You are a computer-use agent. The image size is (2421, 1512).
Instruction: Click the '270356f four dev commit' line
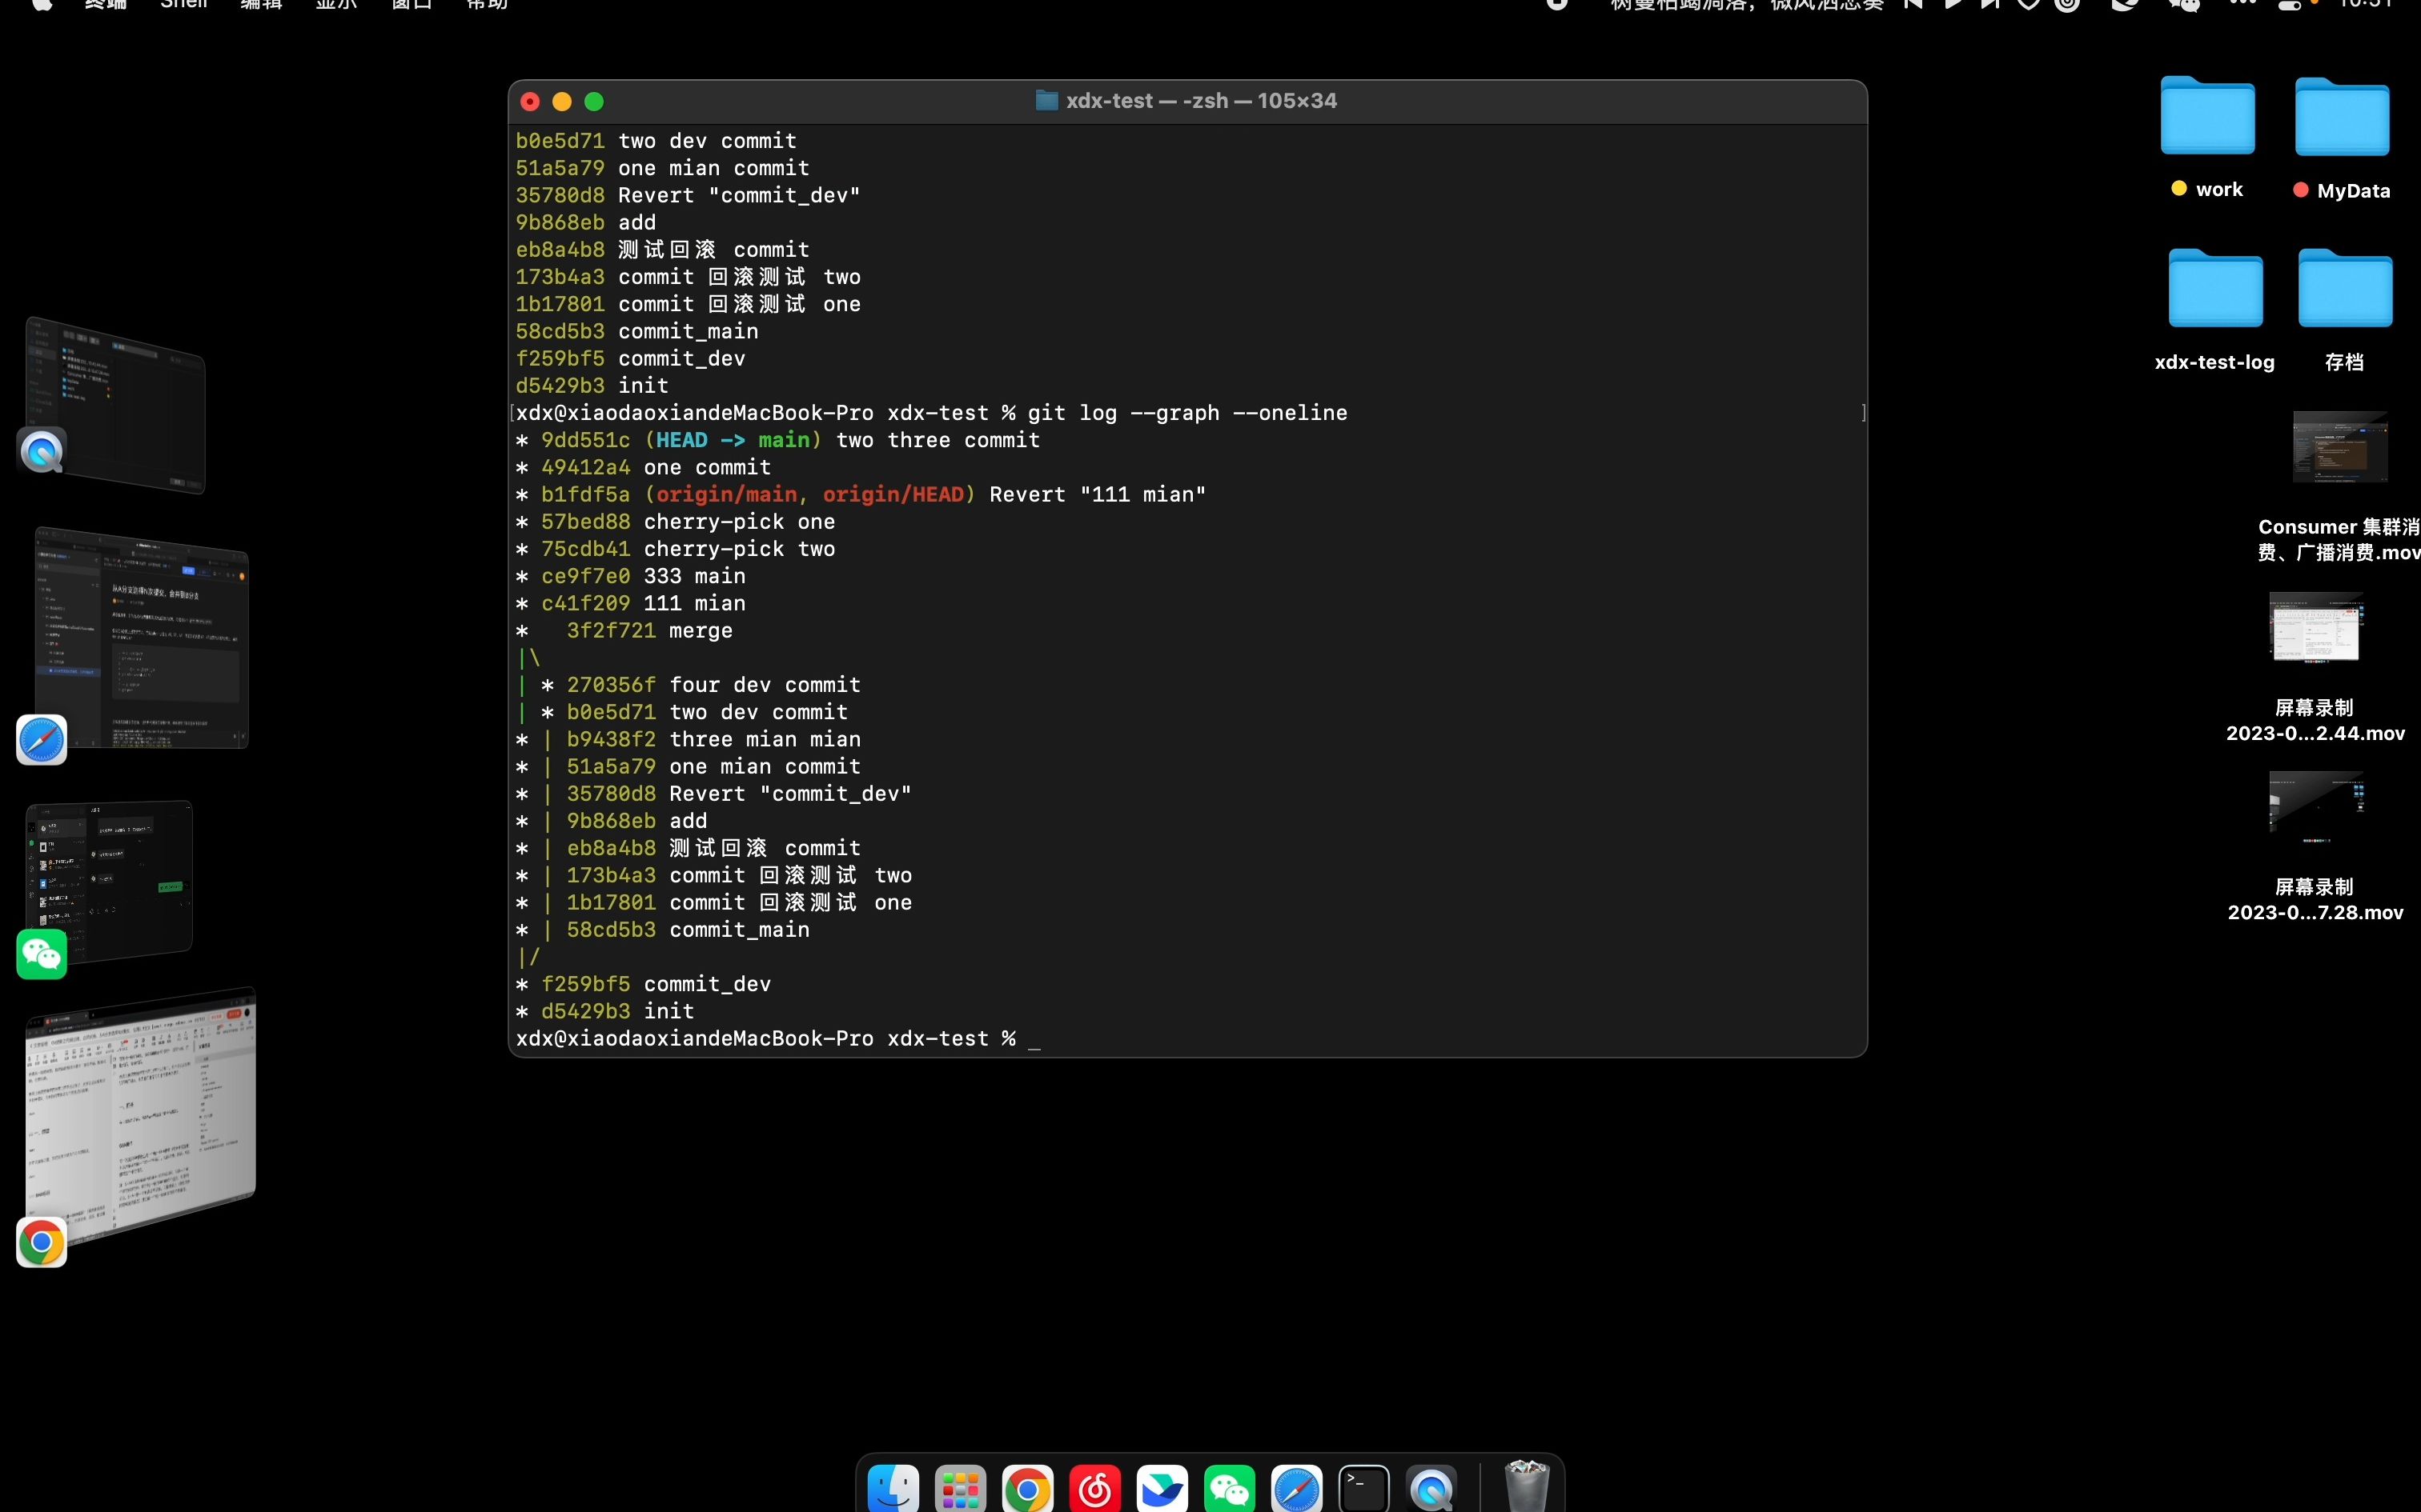714,685
